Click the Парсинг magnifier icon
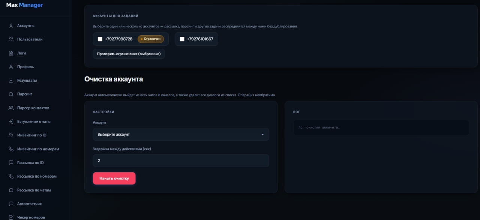This screenshot has height=220, width=480. [11, 94]
